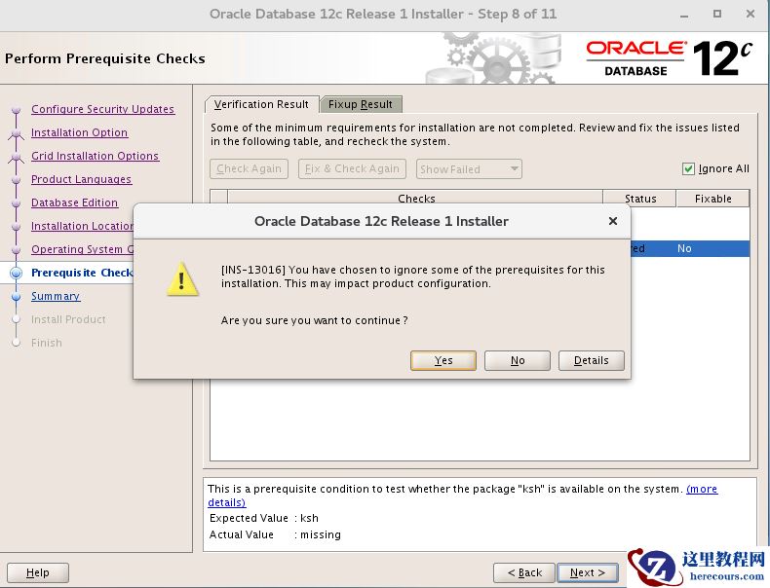Close the installer window
This screenshot has height=588, width=770.
coord(751,15)
